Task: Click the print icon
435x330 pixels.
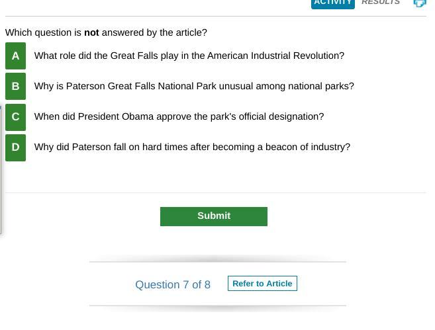Action: click(420, 3)
